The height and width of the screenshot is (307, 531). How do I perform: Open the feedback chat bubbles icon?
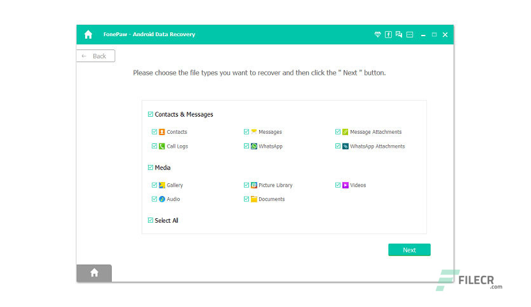(399, 34)
